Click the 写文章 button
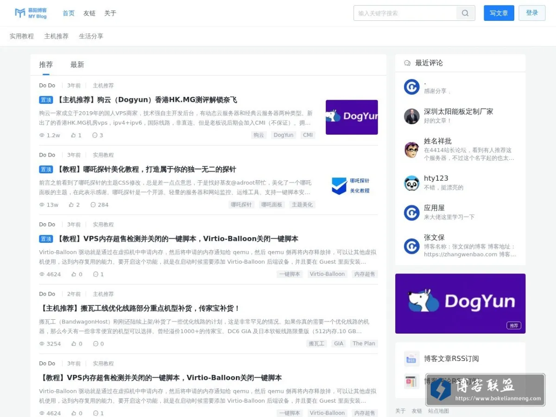 coord(499,13)
